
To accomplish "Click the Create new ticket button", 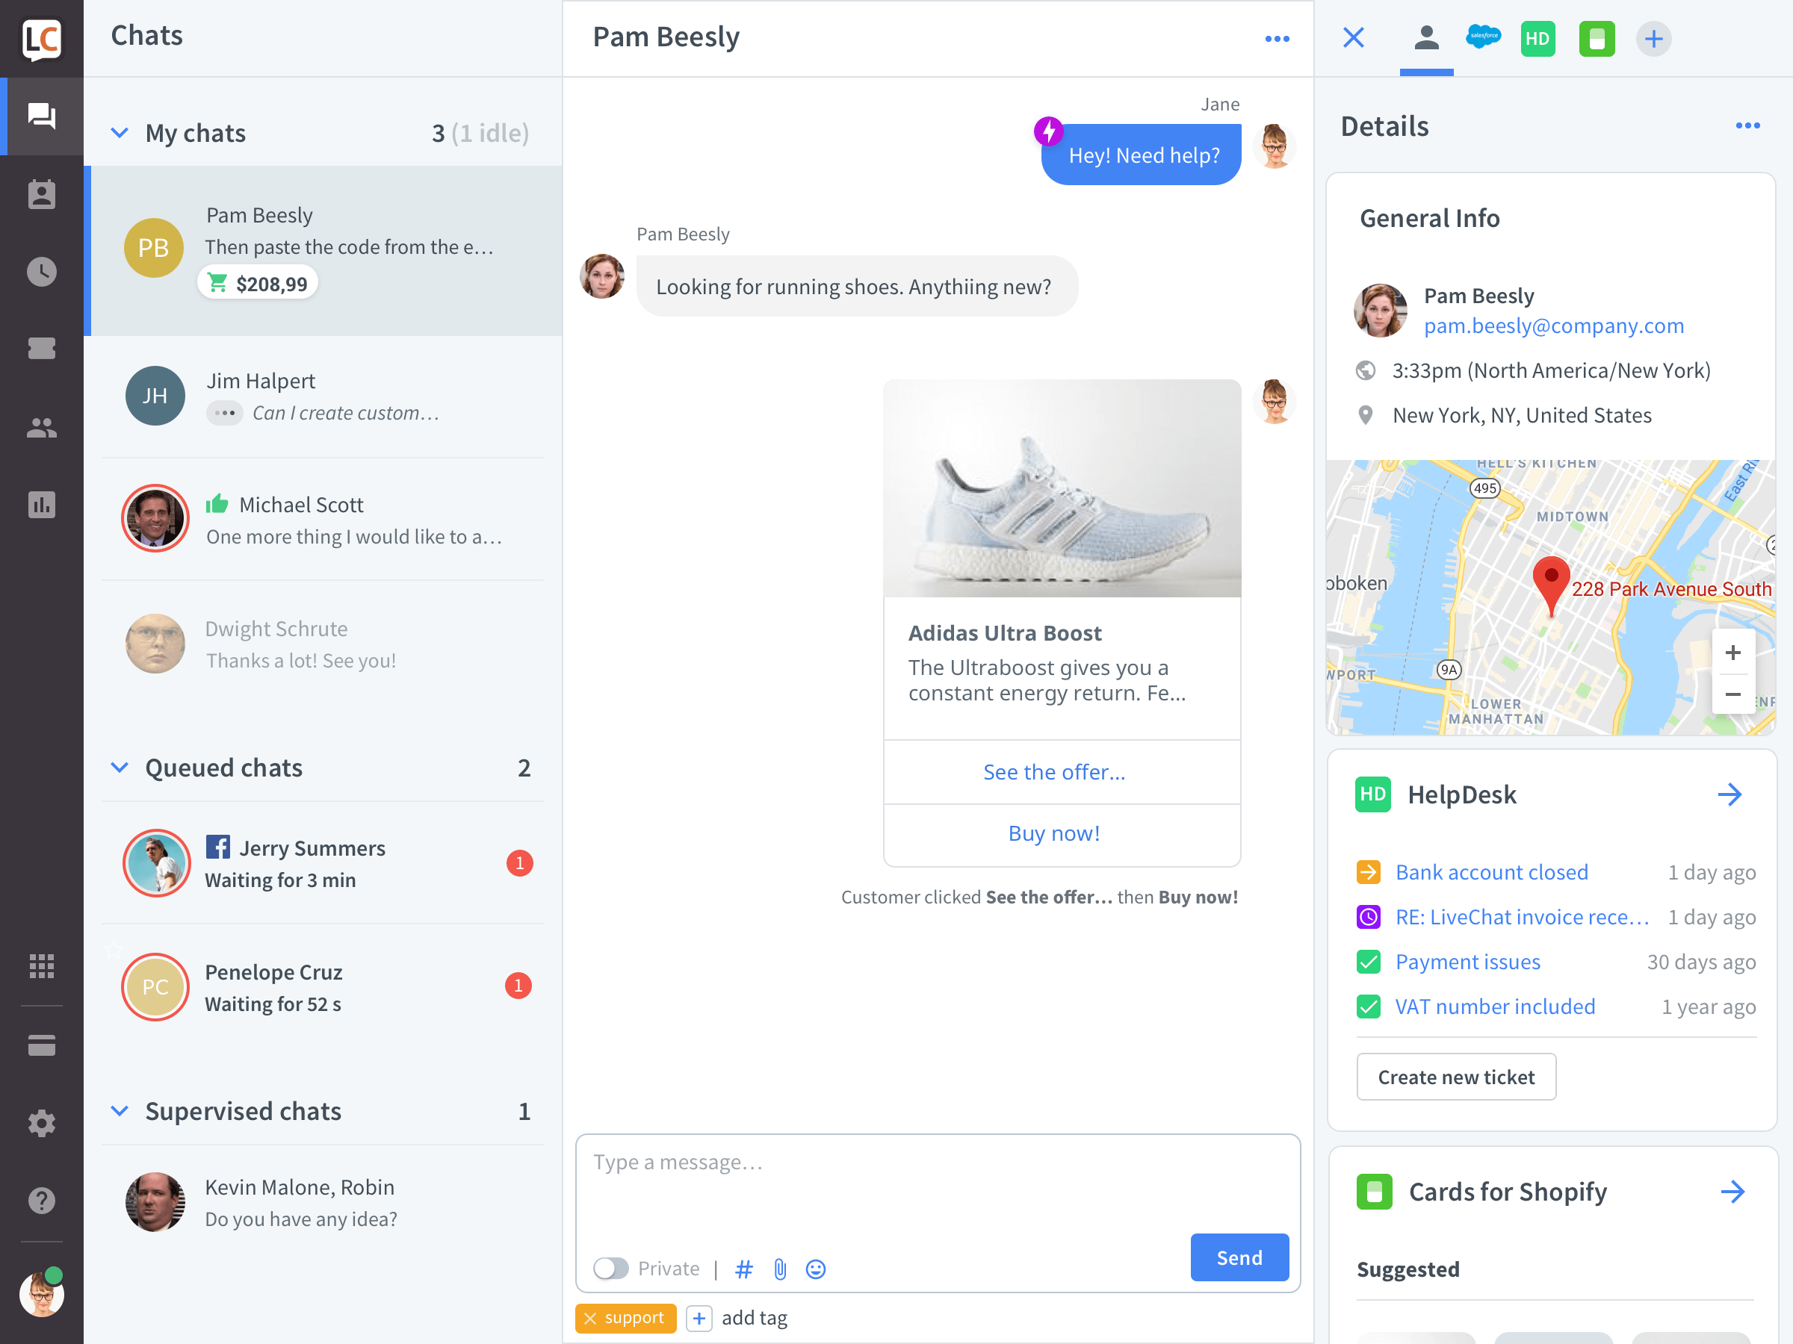I will [1455, 1077].
